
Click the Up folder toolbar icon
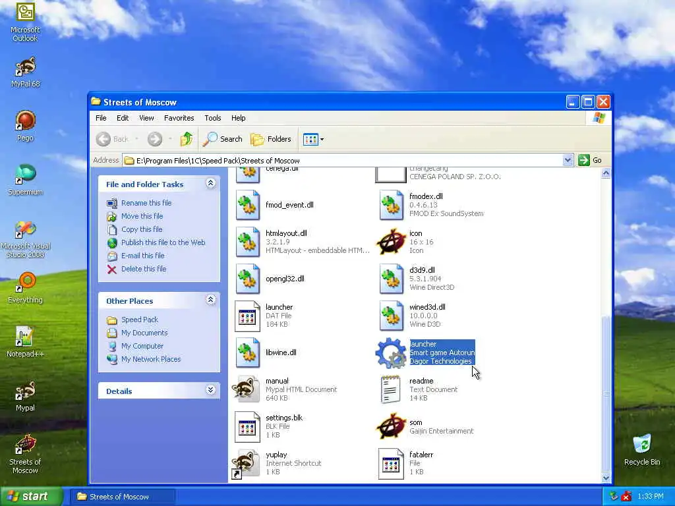(187, 139)
